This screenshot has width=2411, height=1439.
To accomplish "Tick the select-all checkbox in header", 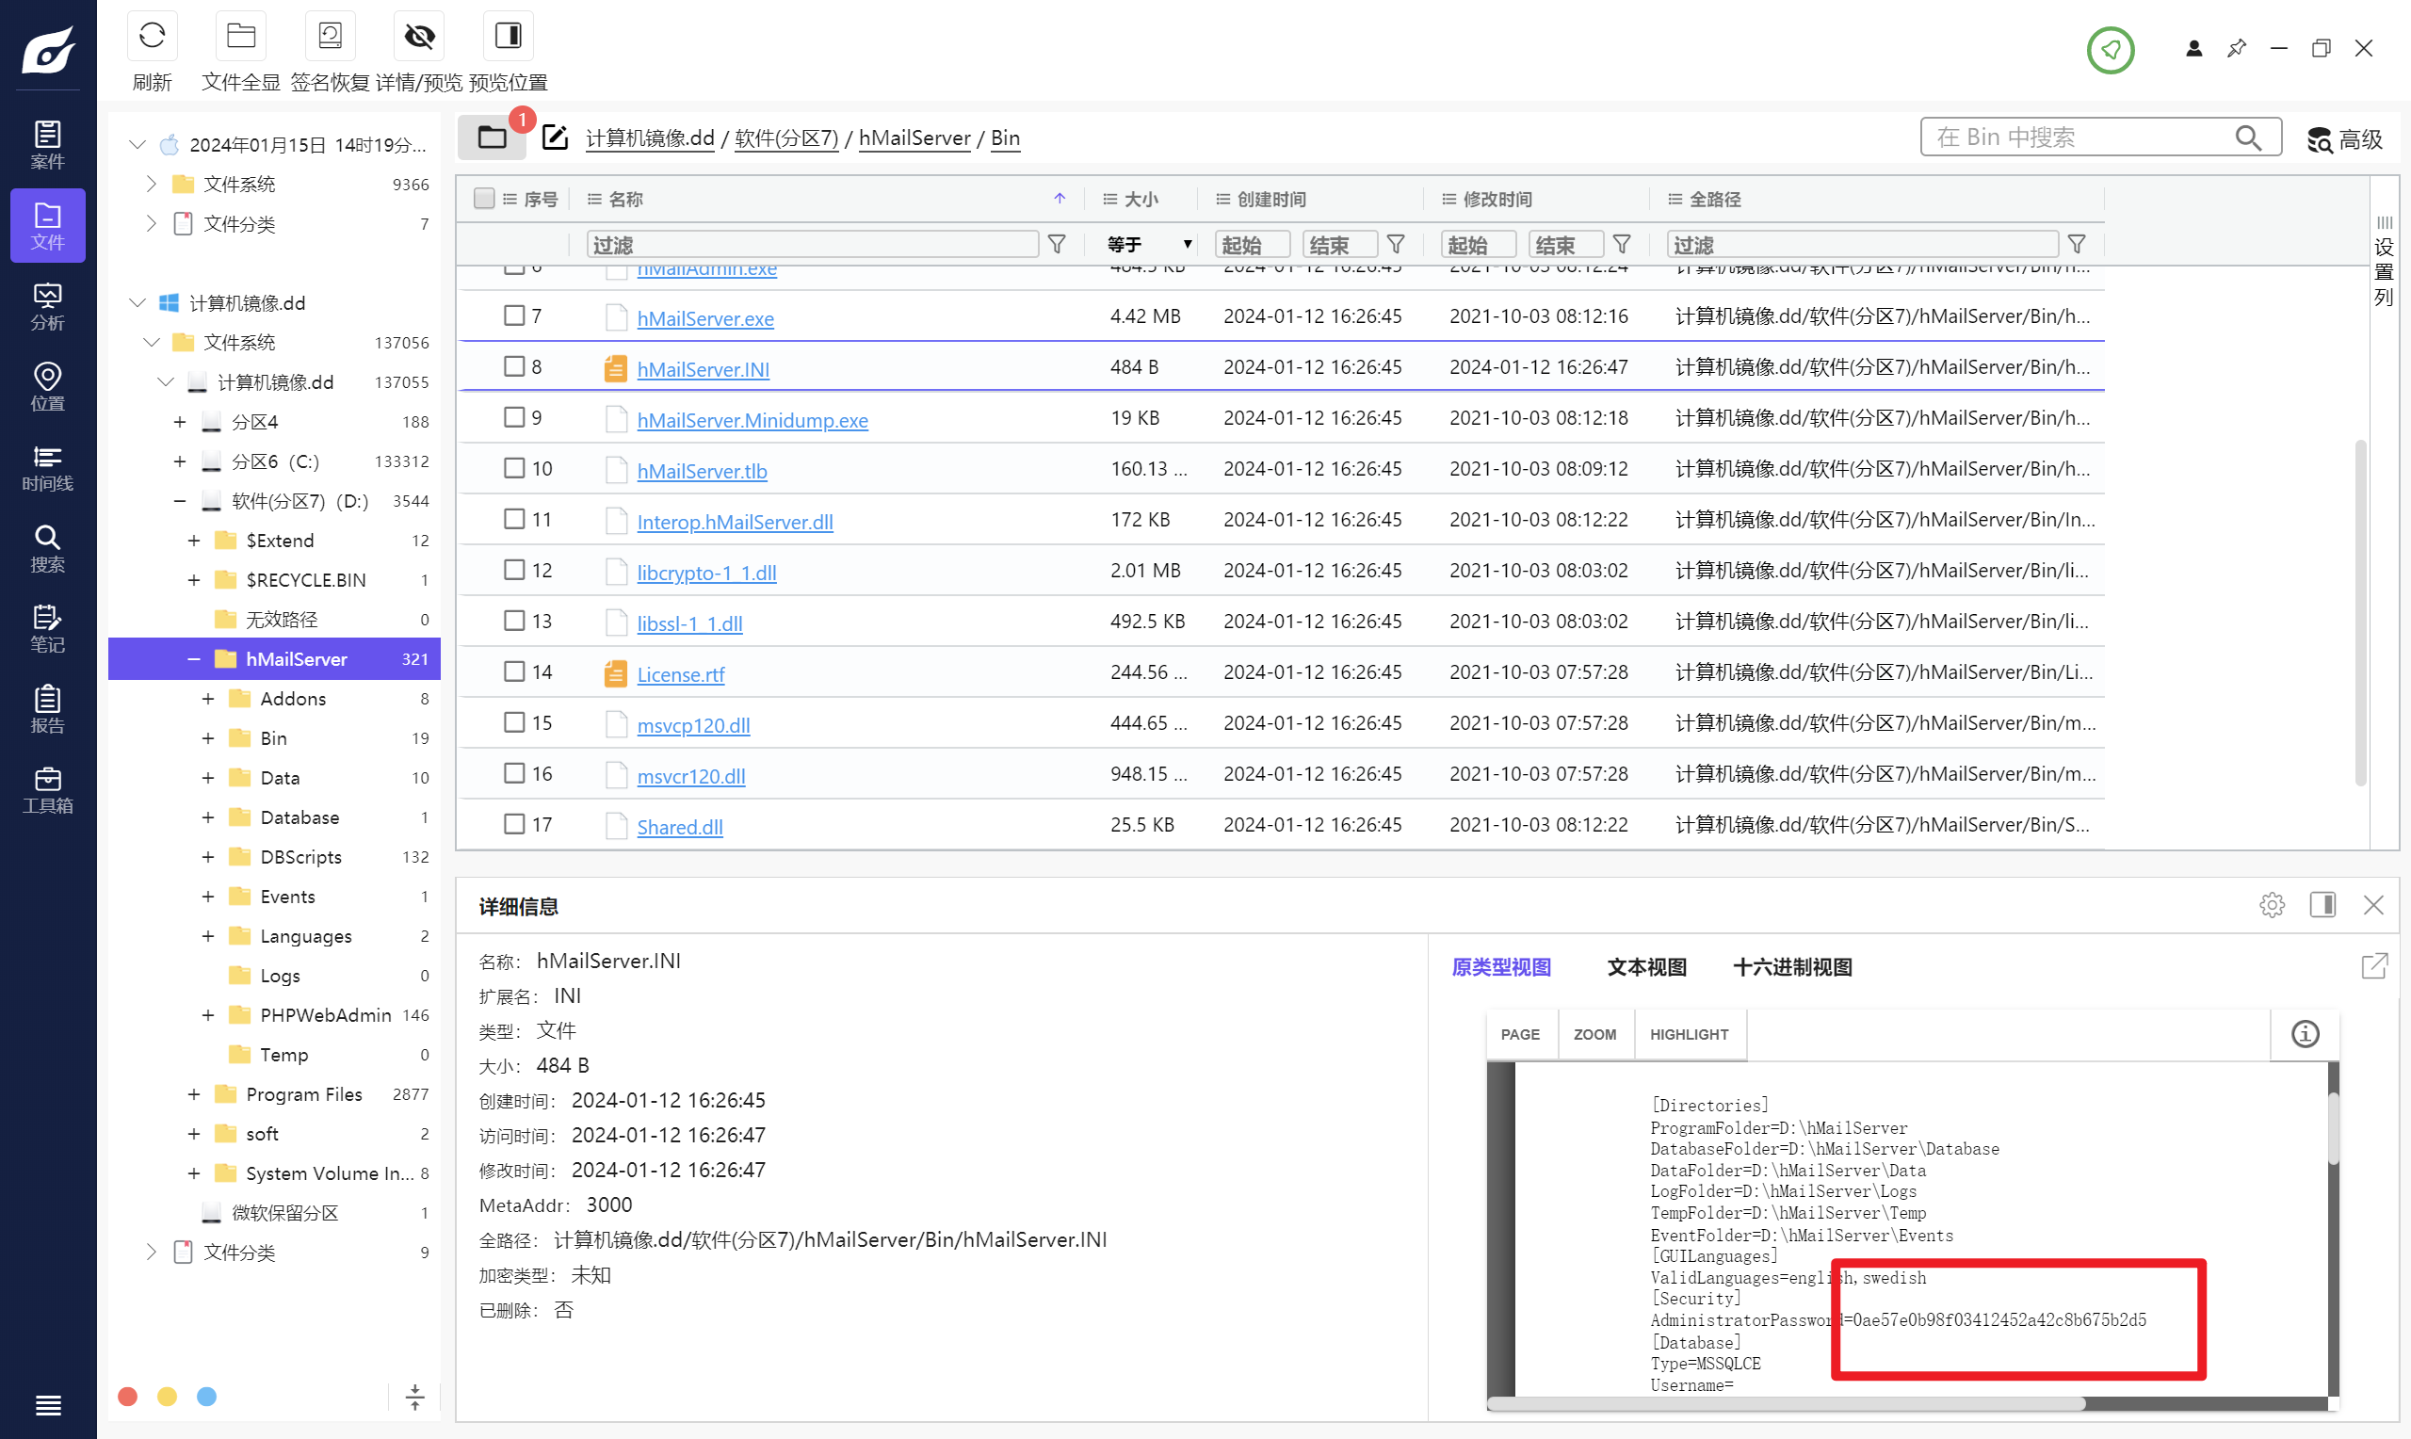I will [484, 198].
